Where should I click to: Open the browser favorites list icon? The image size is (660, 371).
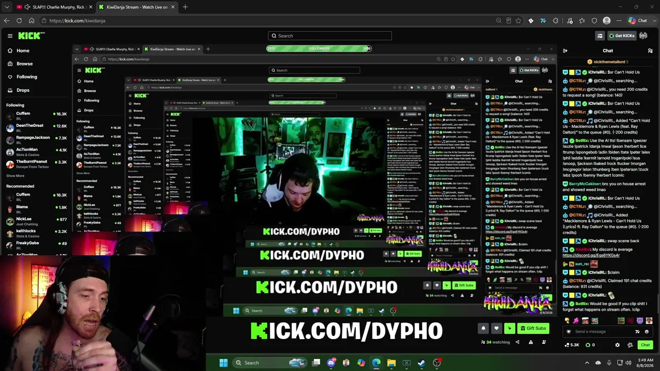(x=582, y=21)
